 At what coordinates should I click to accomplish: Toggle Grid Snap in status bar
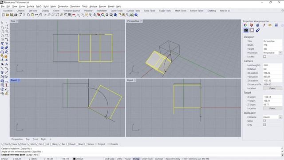tap(110, 159)
